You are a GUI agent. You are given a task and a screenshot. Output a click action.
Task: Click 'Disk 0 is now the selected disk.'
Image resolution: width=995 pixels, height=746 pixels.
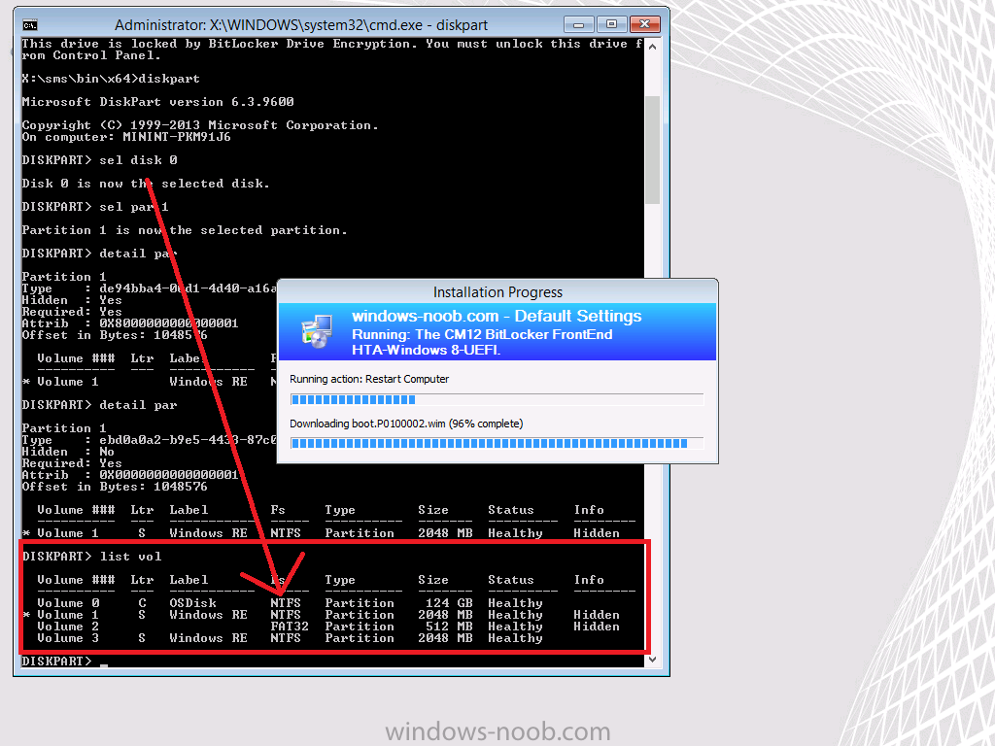146,184
